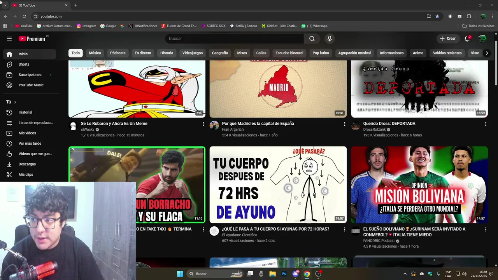The width and height of the screenshot is (498, 280).
Task: Open Photoshop from the taskbar
Action: pyautogui.click(x=284, y=274)
